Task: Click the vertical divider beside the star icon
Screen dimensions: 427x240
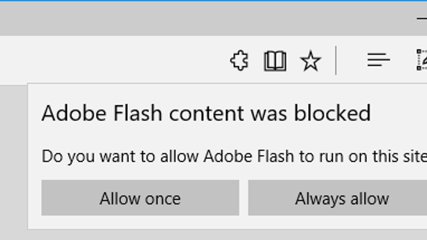Action: [336, 61]
